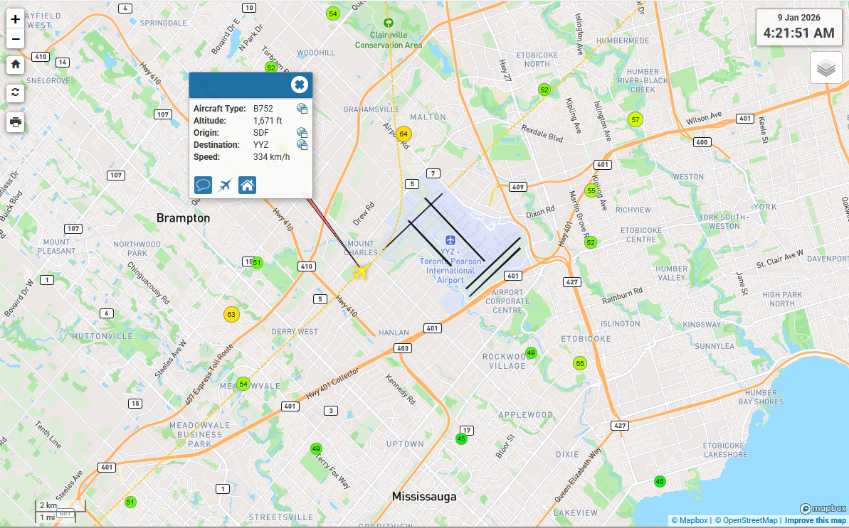The height and width of the screenshot is (528, 849).
Task: Click the yellow 64 noise monitor marker
Action: coord(404,134)
